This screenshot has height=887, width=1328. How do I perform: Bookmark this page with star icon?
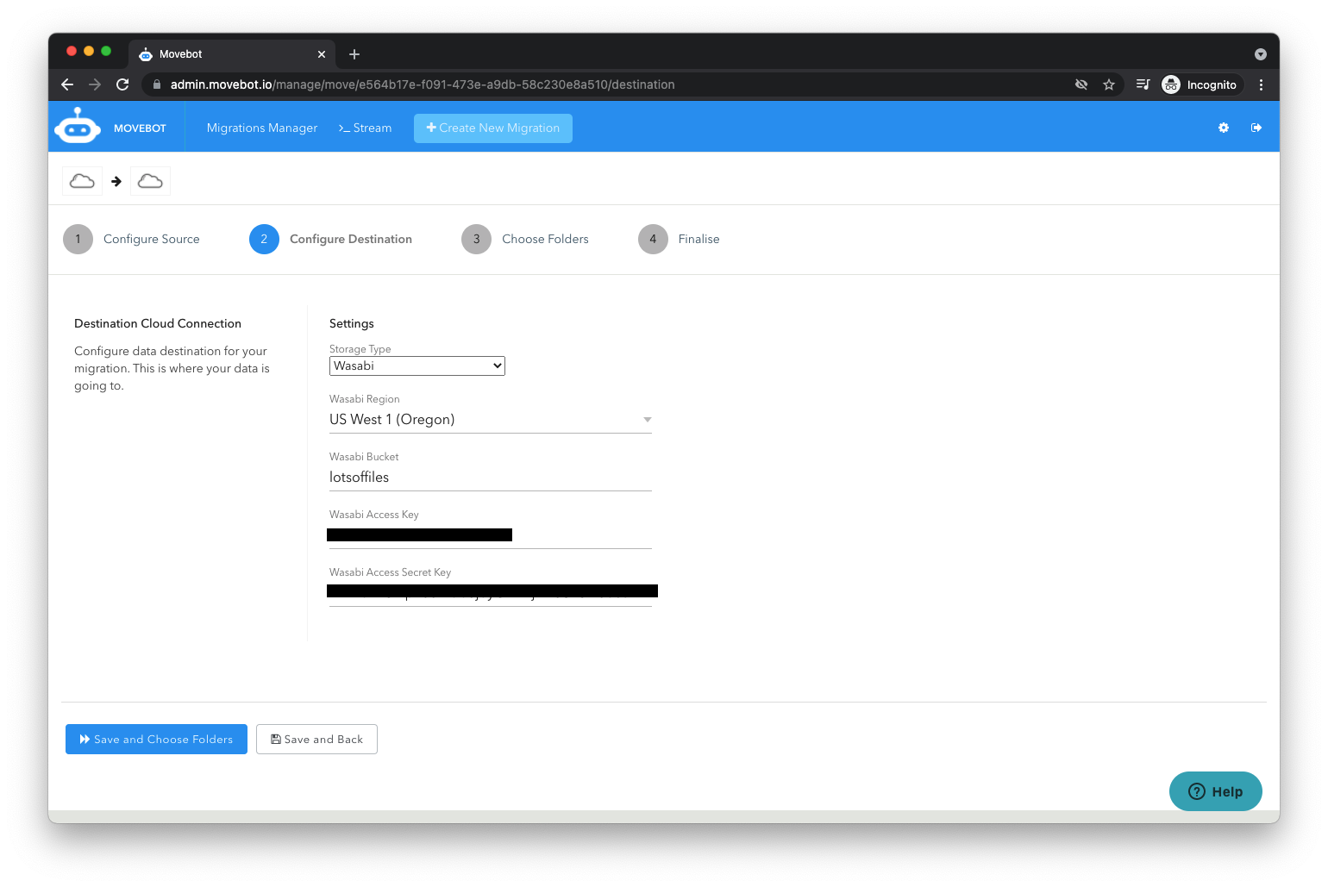coord(1109,84)
